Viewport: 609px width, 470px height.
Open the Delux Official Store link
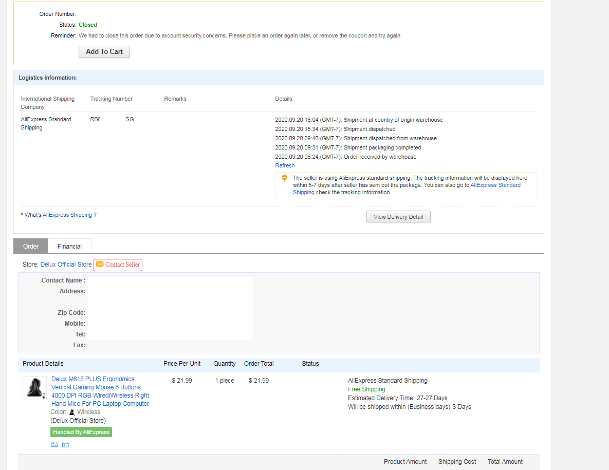[66, 265]
